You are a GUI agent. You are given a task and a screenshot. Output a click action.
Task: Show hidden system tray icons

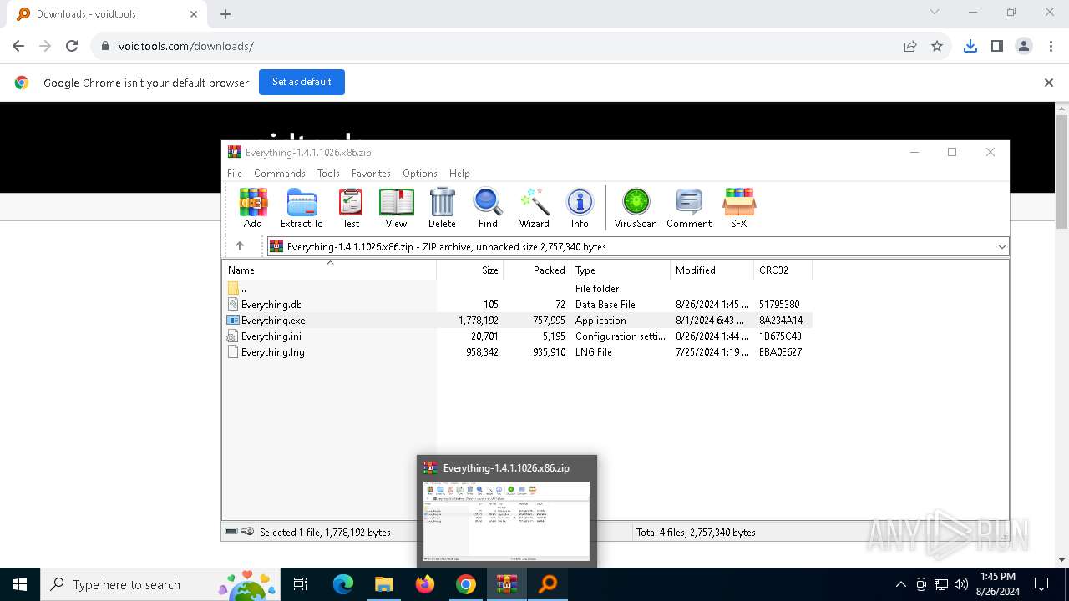click(x=900, y=584)
